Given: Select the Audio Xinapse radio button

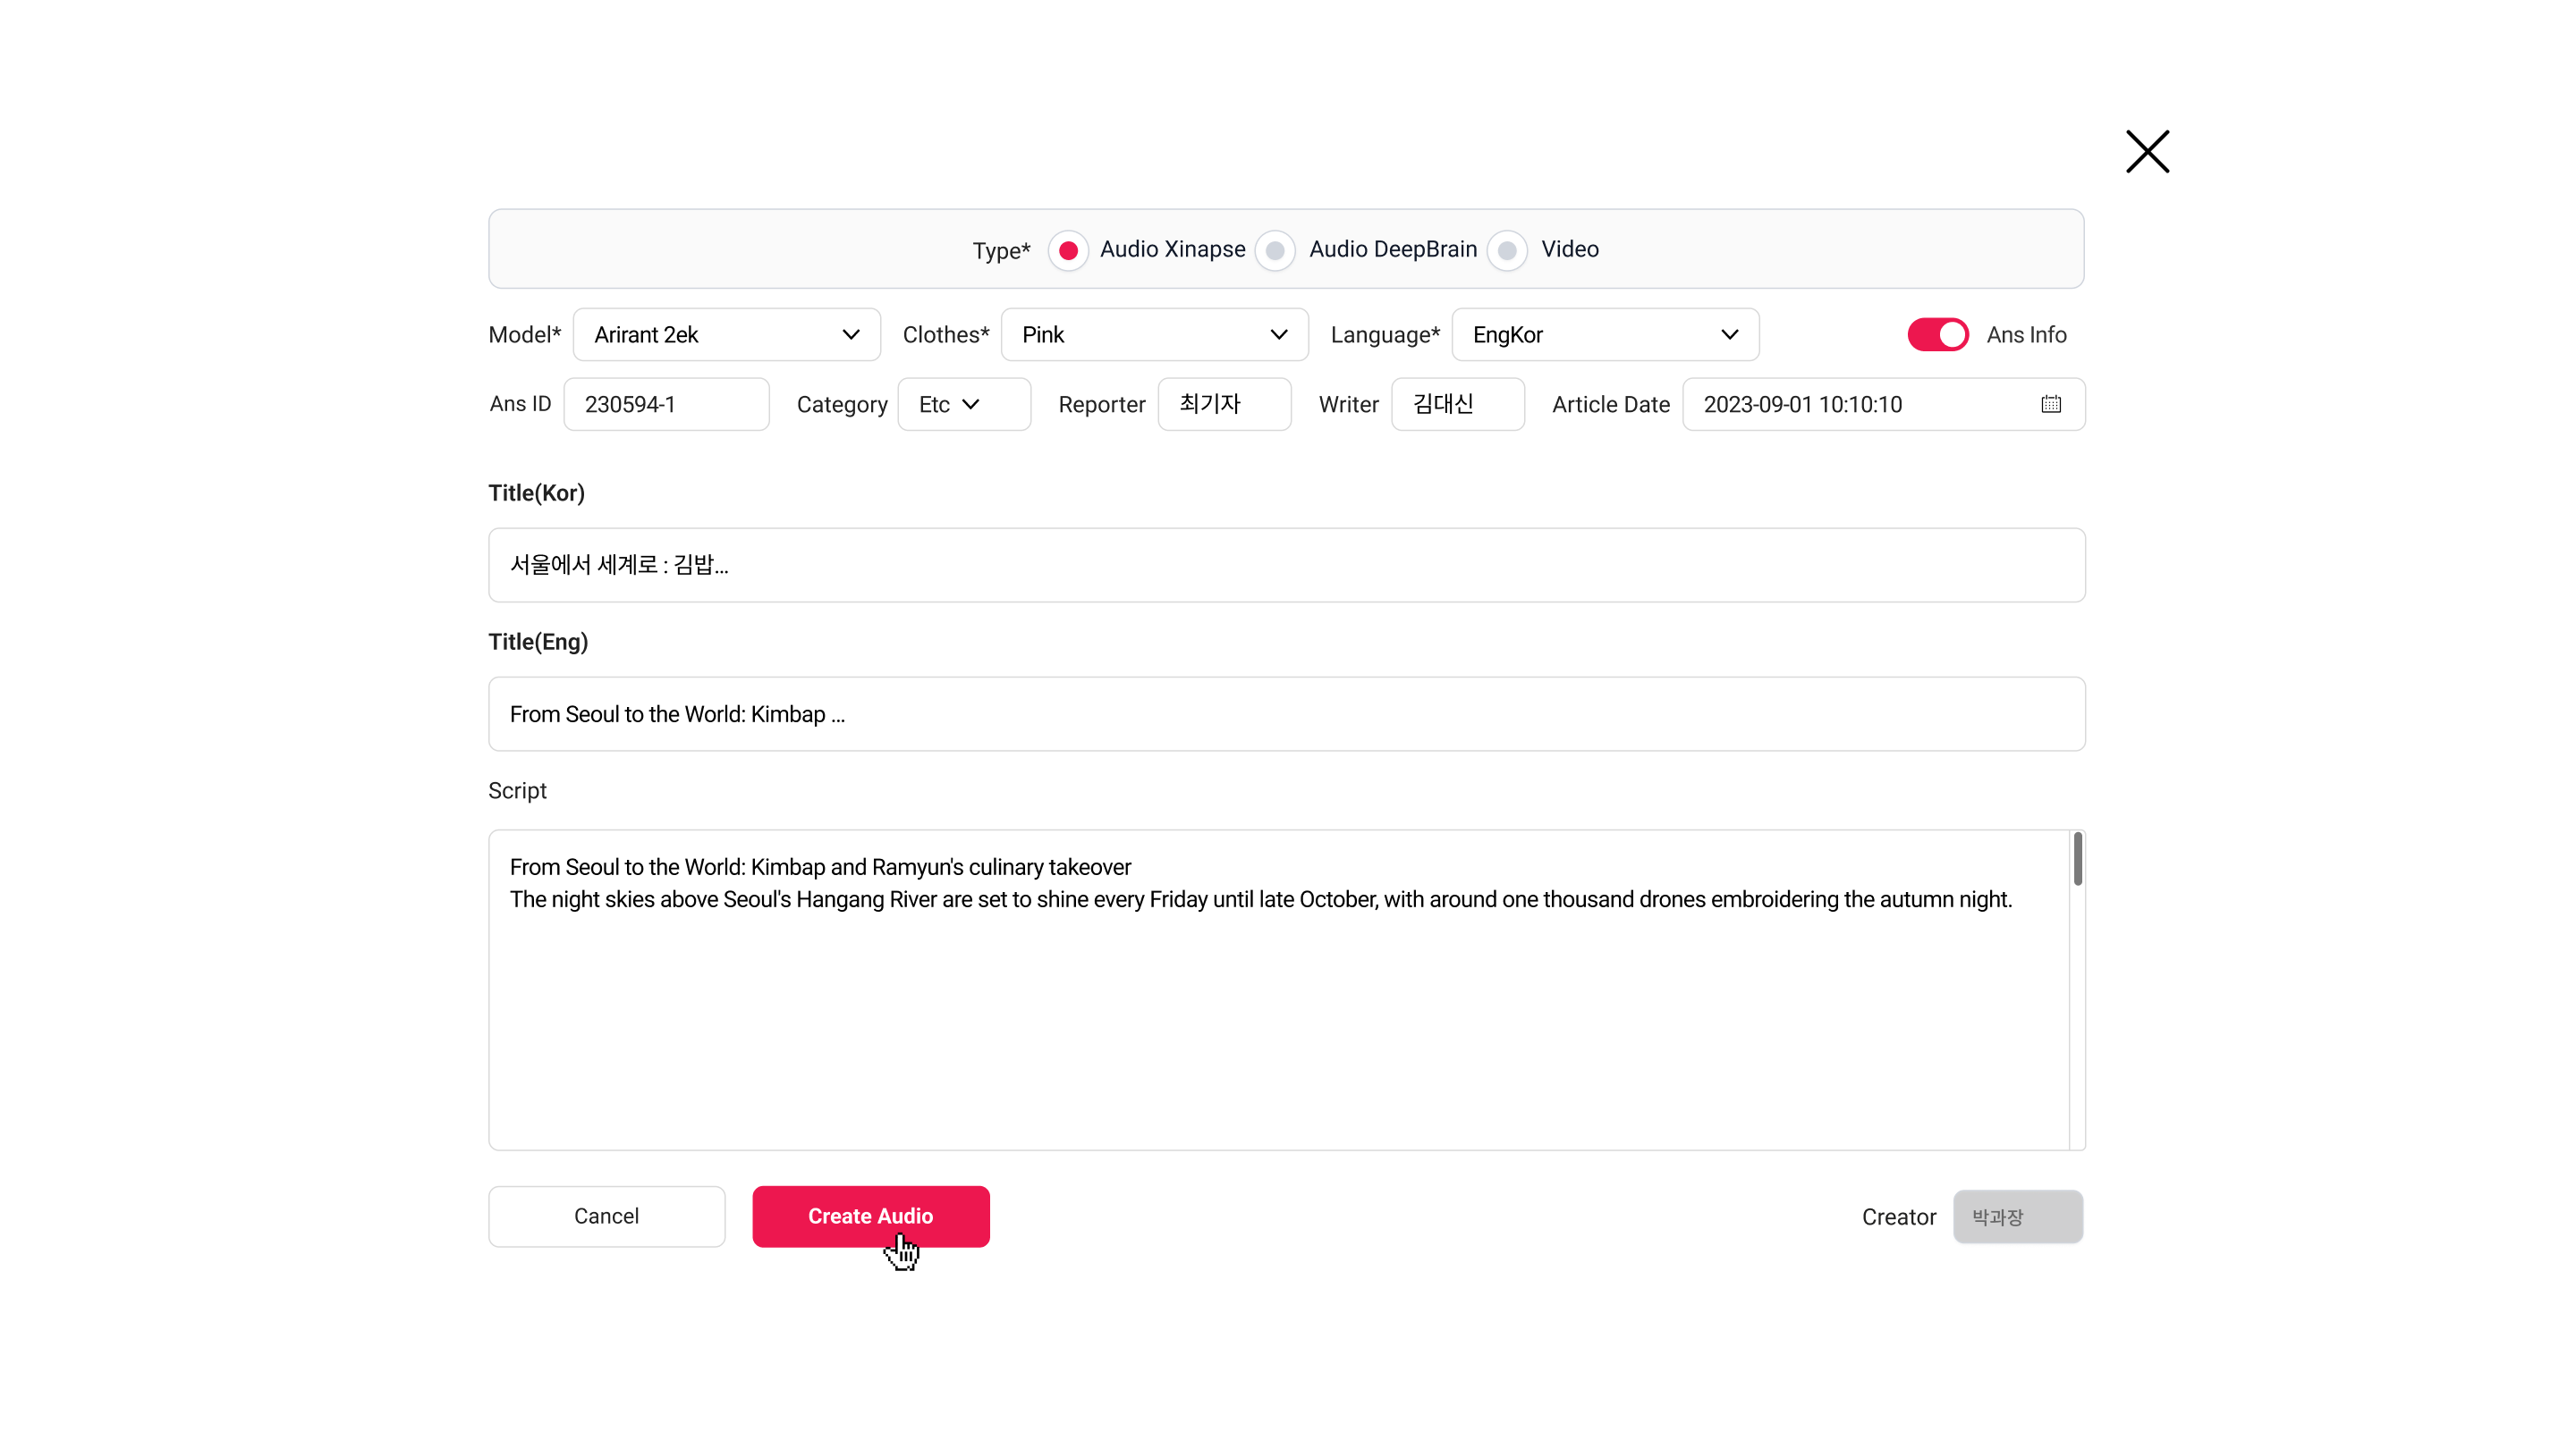Looking at the screenshot, I should (x=1068, y=250).
